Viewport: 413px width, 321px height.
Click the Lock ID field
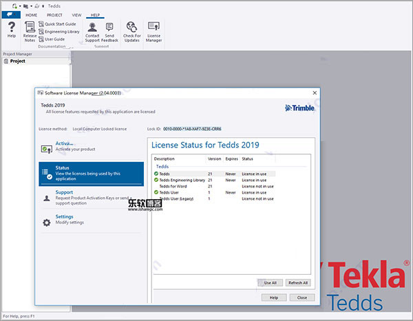tap(192, 129)
